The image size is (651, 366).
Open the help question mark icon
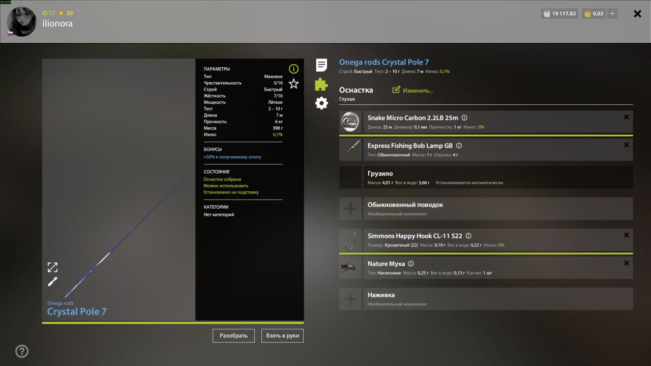pos(22,351)
